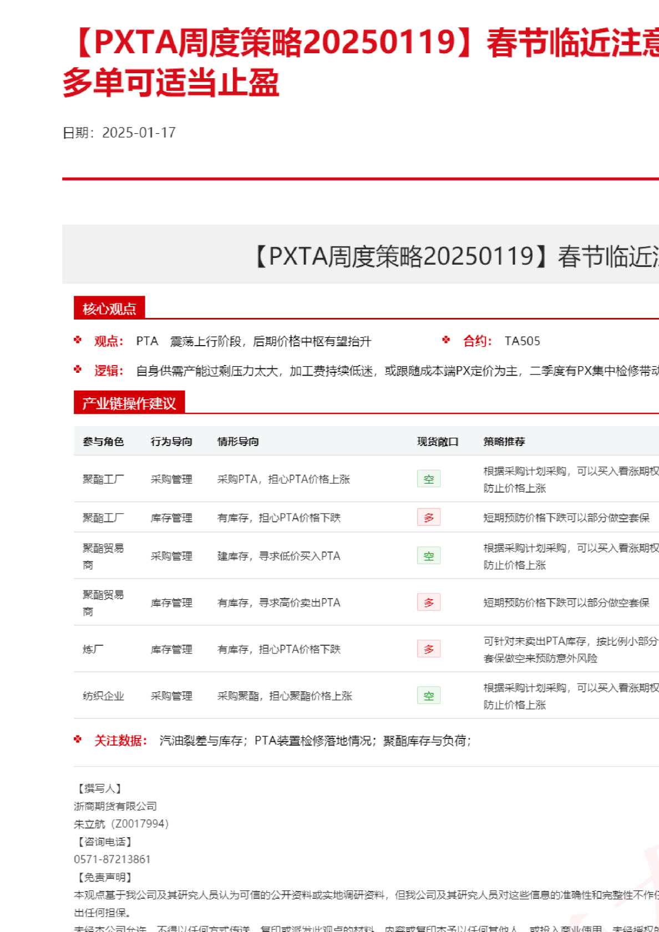Image resolution: width=659 pixels, height=932 pixels.
Task: Select the 核心观点 section tab
Action: coord(109,308)
